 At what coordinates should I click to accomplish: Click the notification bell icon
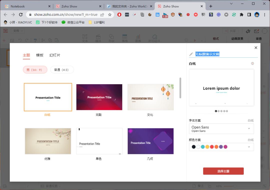point(248,31)
